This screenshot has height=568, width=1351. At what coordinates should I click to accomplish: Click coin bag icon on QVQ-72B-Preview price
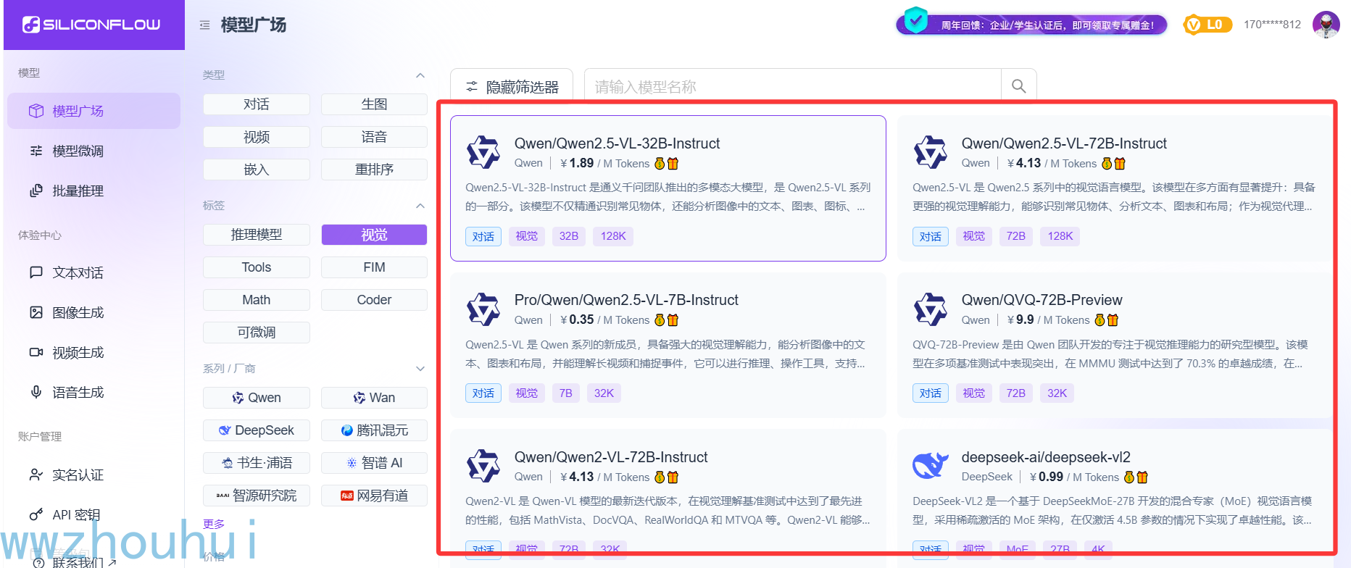point(1099,320)
